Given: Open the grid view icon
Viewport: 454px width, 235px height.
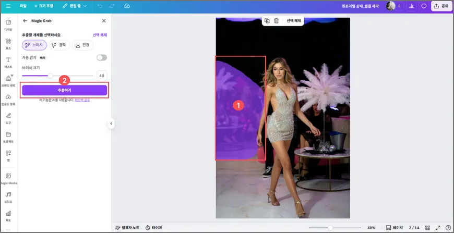Looking at the screenshot, I should click(x=427, y=228).
